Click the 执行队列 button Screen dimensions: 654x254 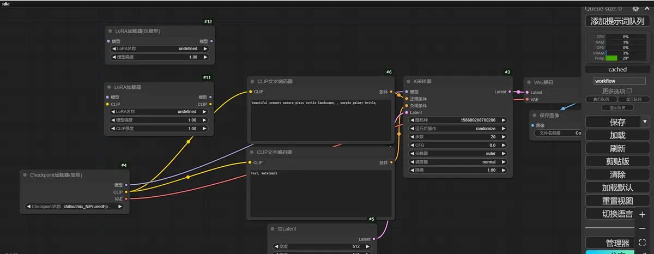601,100
